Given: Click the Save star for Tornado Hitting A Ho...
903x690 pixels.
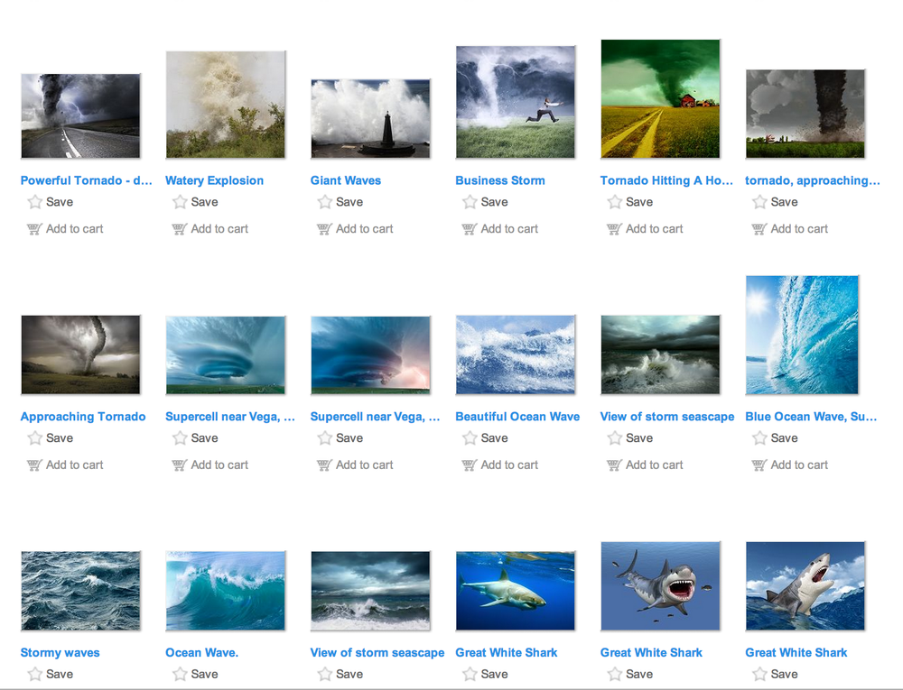Looking at the screenshot, I should [x=615, y=202].
